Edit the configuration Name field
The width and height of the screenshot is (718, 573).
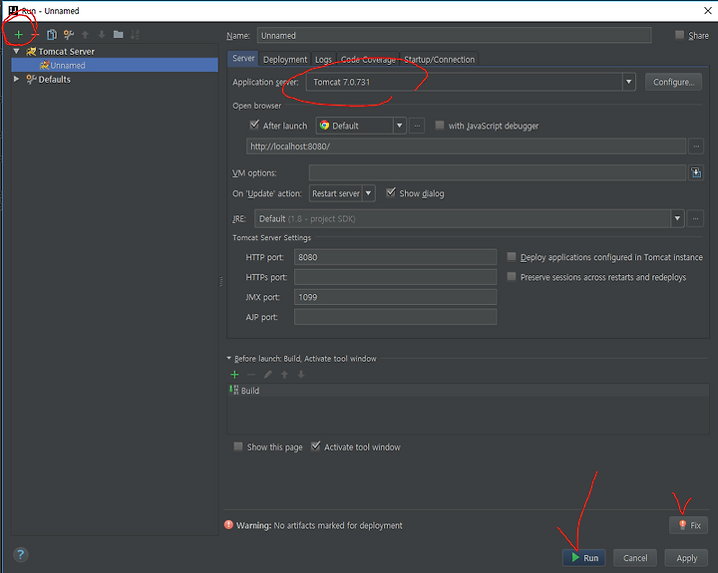(x=454, y=35)
